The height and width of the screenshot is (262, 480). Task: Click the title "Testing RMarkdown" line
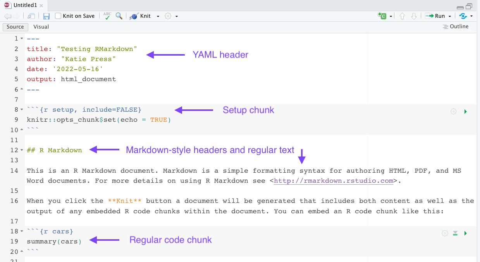(x=82, y=49)
